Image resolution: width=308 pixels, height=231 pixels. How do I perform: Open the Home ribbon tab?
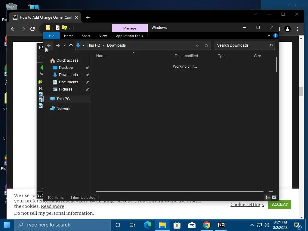69,36
